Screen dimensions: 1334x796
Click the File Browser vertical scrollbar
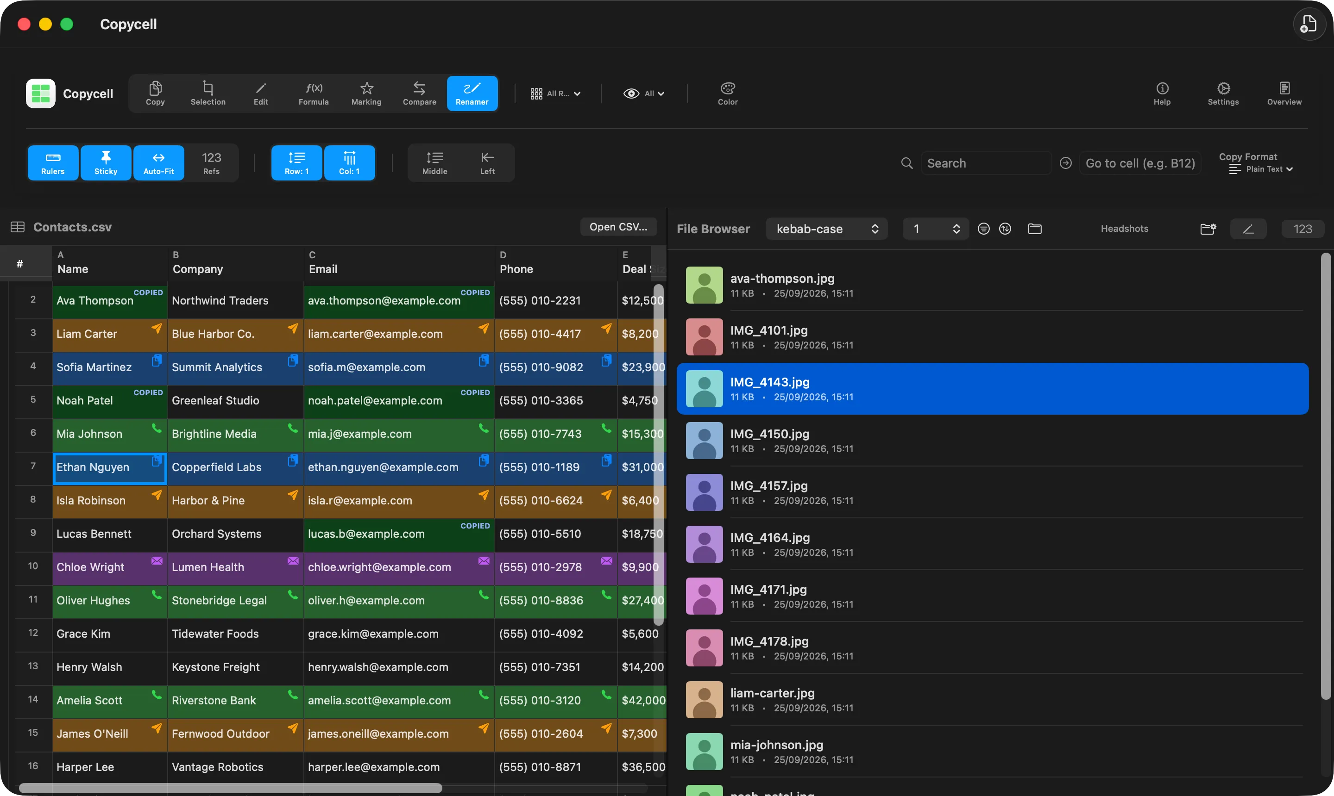point(1325,476)
